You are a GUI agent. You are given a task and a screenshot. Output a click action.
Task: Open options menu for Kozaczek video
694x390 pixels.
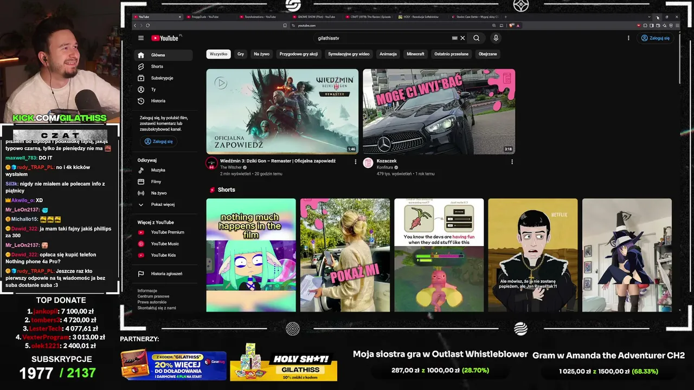click(512, 161)
